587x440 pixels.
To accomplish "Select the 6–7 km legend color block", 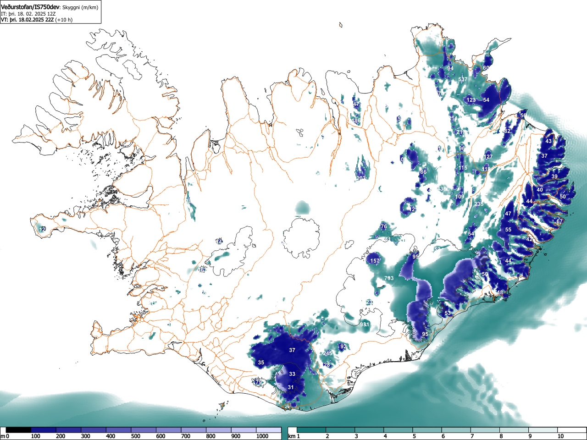I will [457, 430].
